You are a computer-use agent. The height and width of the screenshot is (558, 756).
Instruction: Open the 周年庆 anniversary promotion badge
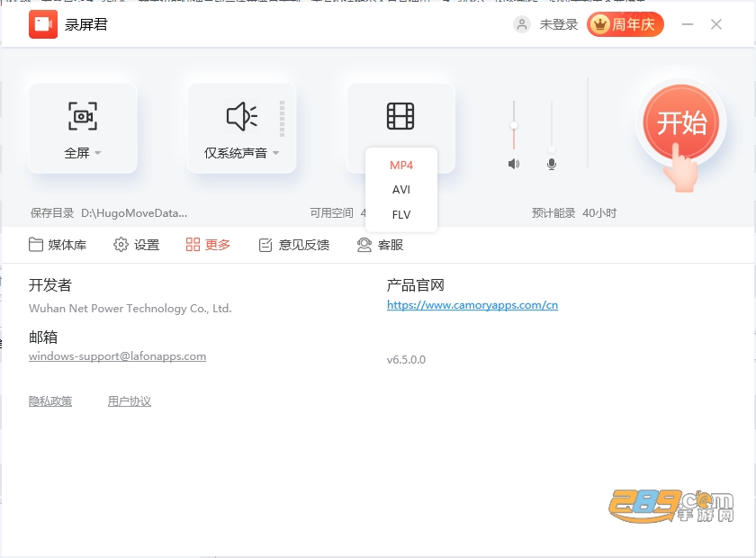[625, 24]
